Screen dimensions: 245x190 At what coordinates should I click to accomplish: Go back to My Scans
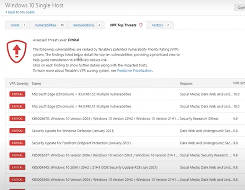coord(21,12)
